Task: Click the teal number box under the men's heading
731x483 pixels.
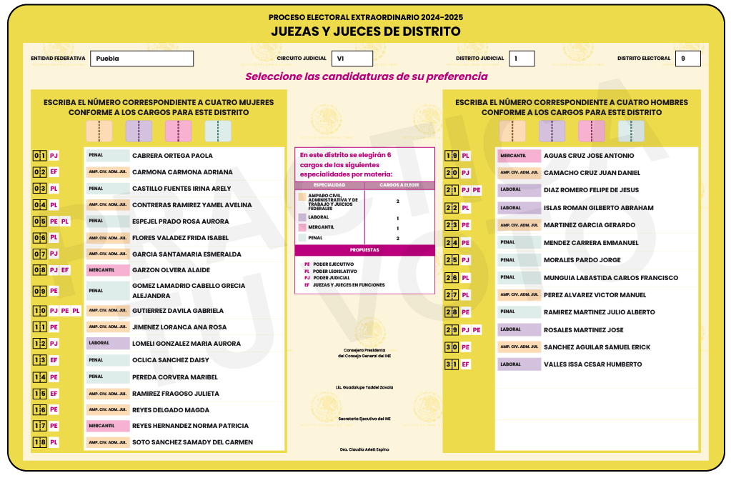Action: [x=631, y=131]
